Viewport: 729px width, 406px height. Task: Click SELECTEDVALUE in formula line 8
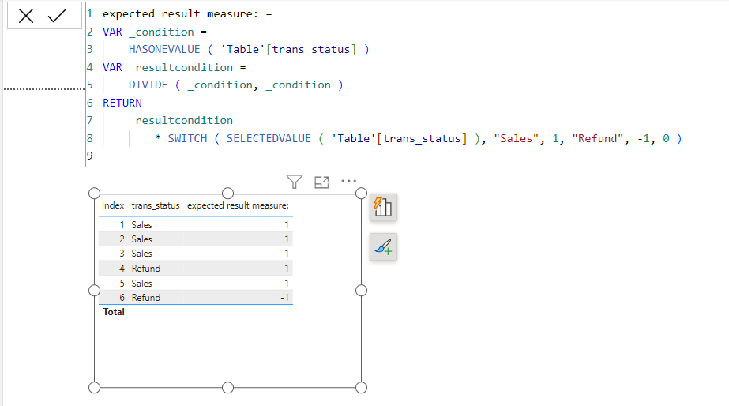269,138
